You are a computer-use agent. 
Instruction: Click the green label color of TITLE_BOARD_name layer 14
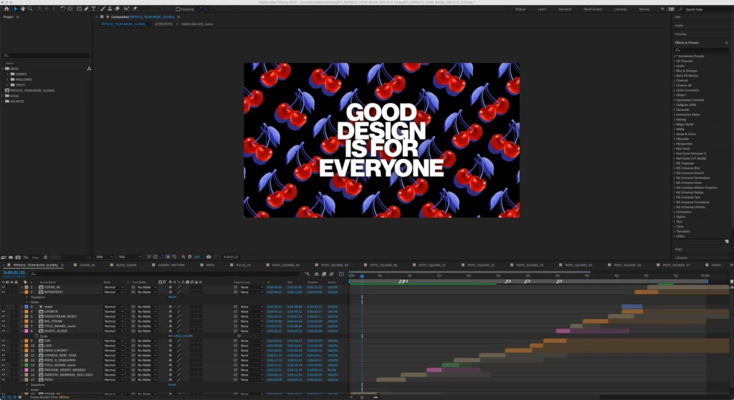point(27,365)
